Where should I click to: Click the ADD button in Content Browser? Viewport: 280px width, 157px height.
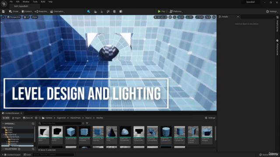point(6,118)
